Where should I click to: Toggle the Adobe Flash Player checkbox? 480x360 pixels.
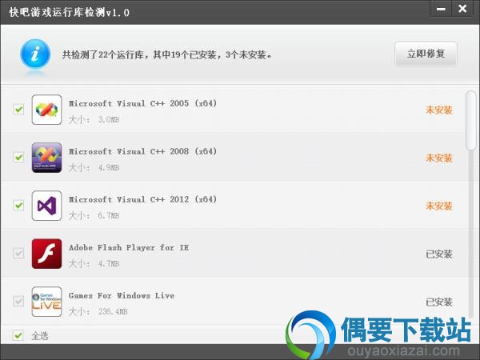tap(18, 253)
